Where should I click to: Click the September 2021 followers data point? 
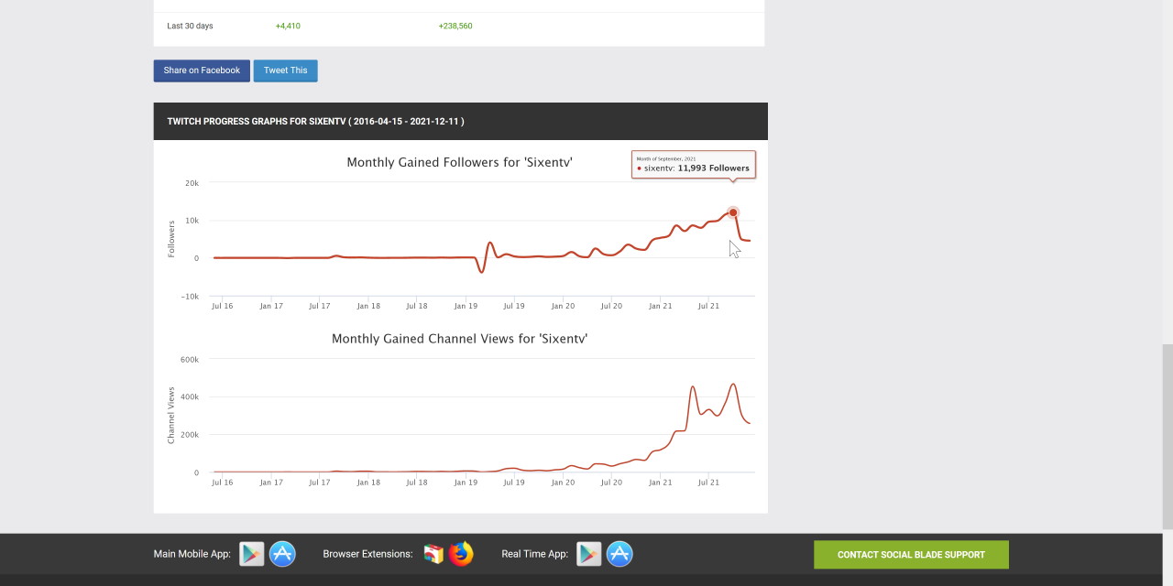[733, 212]
